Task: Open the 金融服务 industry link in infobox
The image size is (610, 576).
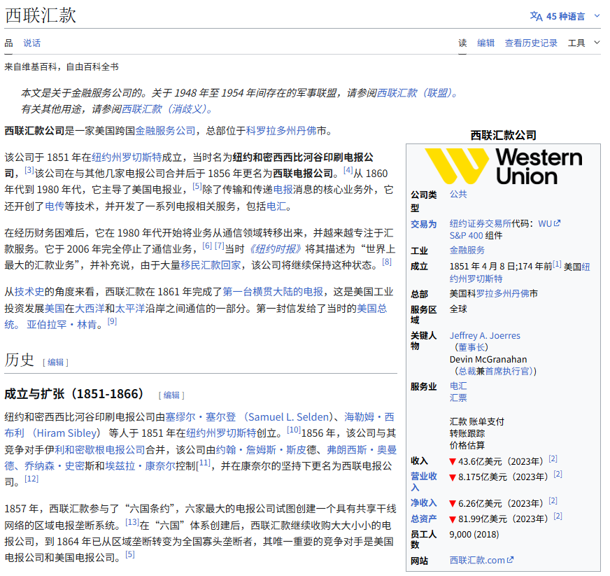Action: 467,251
